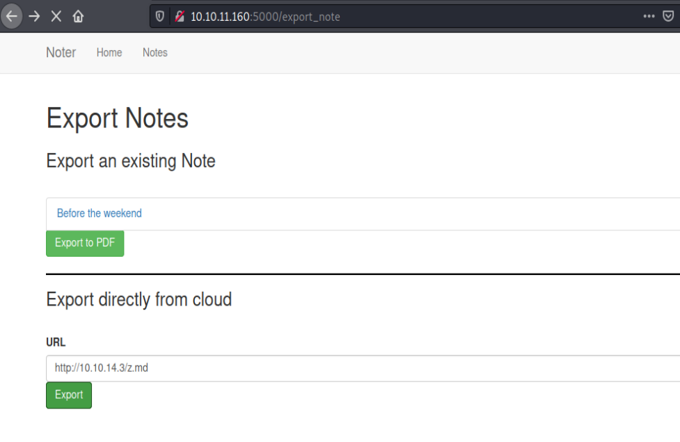Click the bold URL field label

(x=56, y=342)
